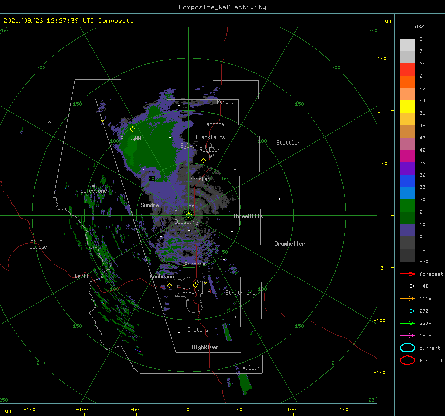Click the Blackfalds town label
Image resolution: width=445 pixels, height=416 pixels.
point(210,137)
